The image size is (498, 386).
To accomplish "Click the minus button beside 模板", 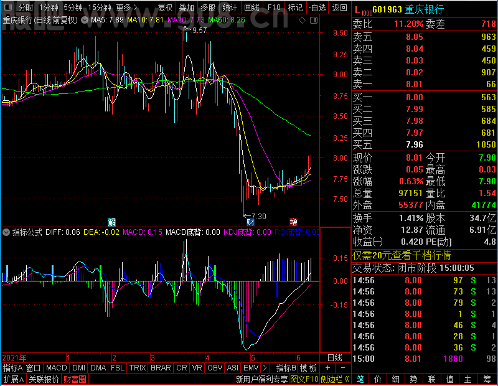I will point(343,368).
